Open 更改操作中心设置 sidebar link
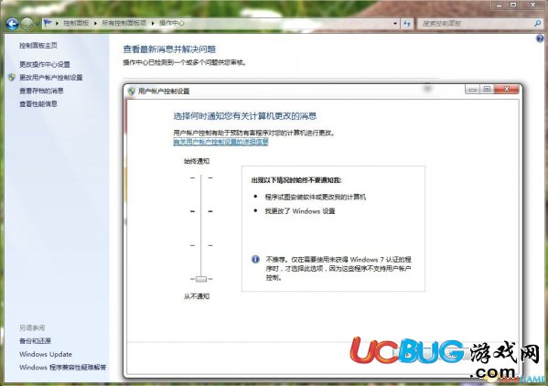The height and width of the screenshot is (386, 548). coord(45,64)
